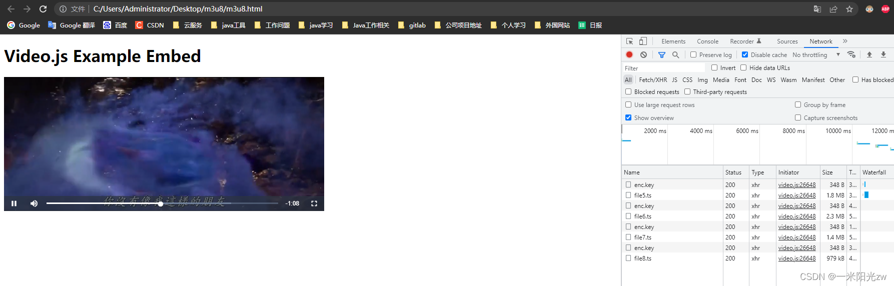
Task: Open the Google 翻译 bookmark
Action: [x=72, y=25]
